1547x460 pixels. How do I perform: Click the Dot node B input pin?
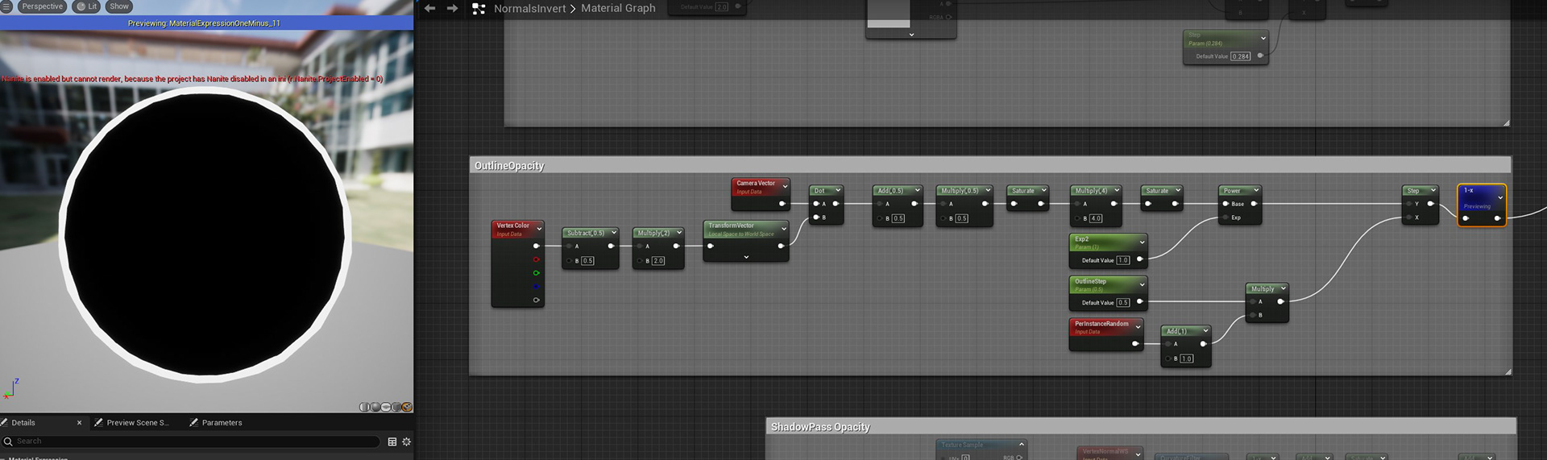[816, 218]
